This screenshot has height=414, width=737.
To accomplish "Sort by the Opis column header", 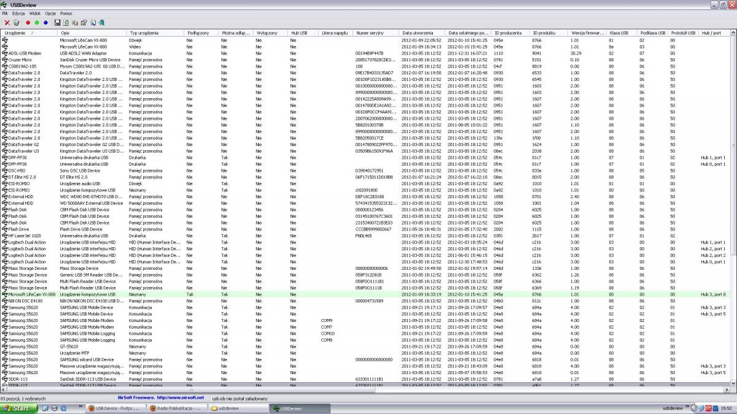I will [x=92, y=33].
